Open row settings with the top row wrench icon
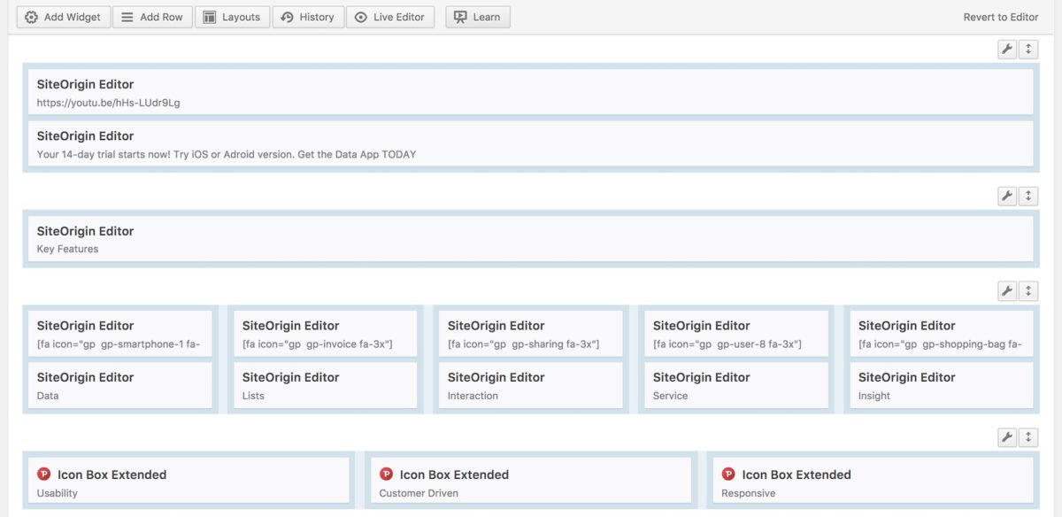 1006,50
